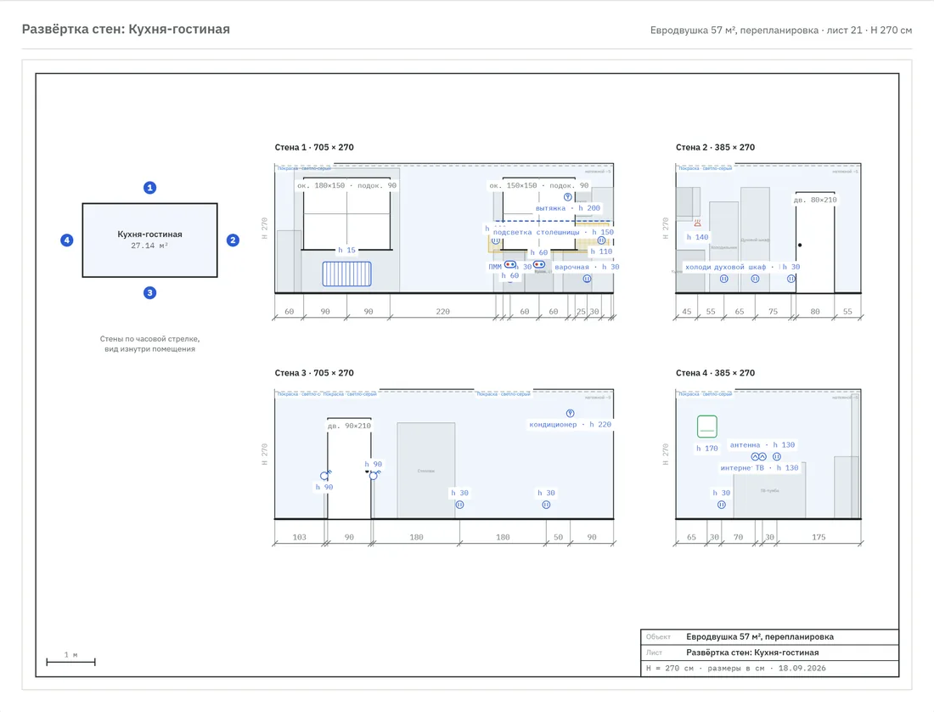Click the 'h 15' label under the window
934x712 pixels.
(346, 251)
